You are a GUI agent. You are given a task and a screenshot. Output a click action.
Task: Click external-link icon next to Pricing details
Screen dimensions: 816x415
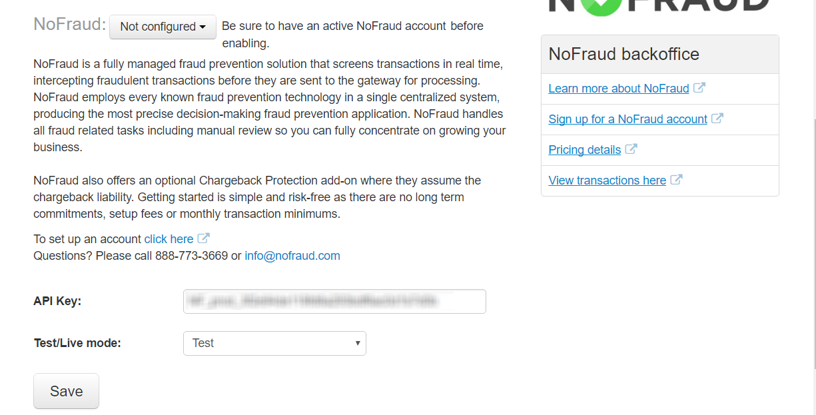click(631, 149)
